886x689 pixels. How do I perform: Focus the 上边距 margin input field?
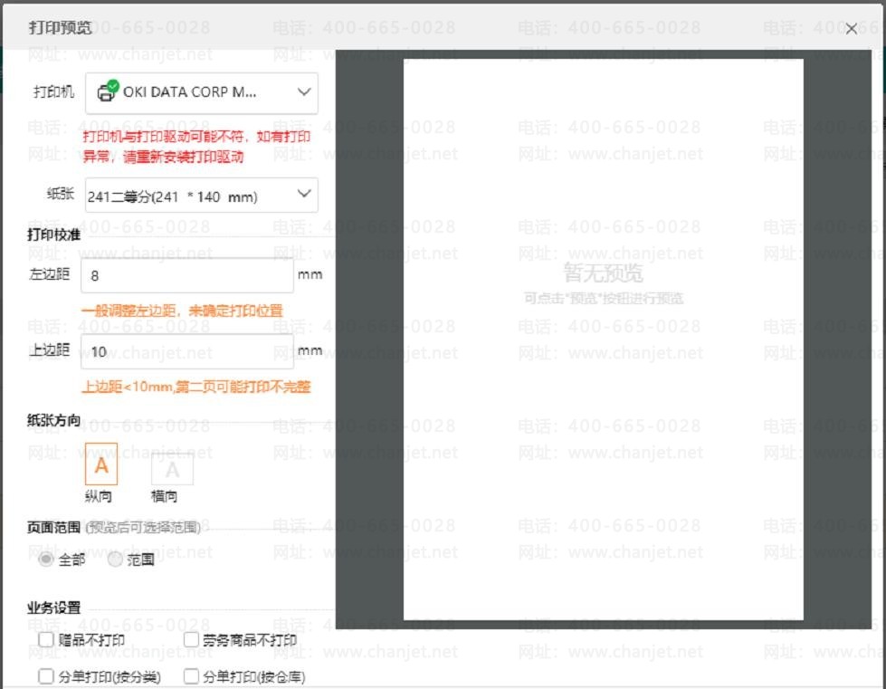pyautogui.click(x=186, y=351)
